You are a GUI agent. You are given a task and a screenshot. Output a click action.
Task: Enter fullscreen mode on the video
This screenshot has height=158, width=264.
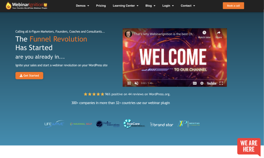[221, 83]
